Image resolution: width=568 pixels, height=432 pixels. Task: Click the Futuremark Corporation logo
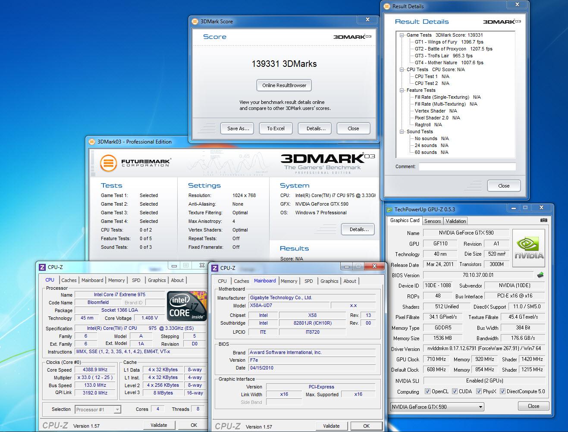point(135,163)
